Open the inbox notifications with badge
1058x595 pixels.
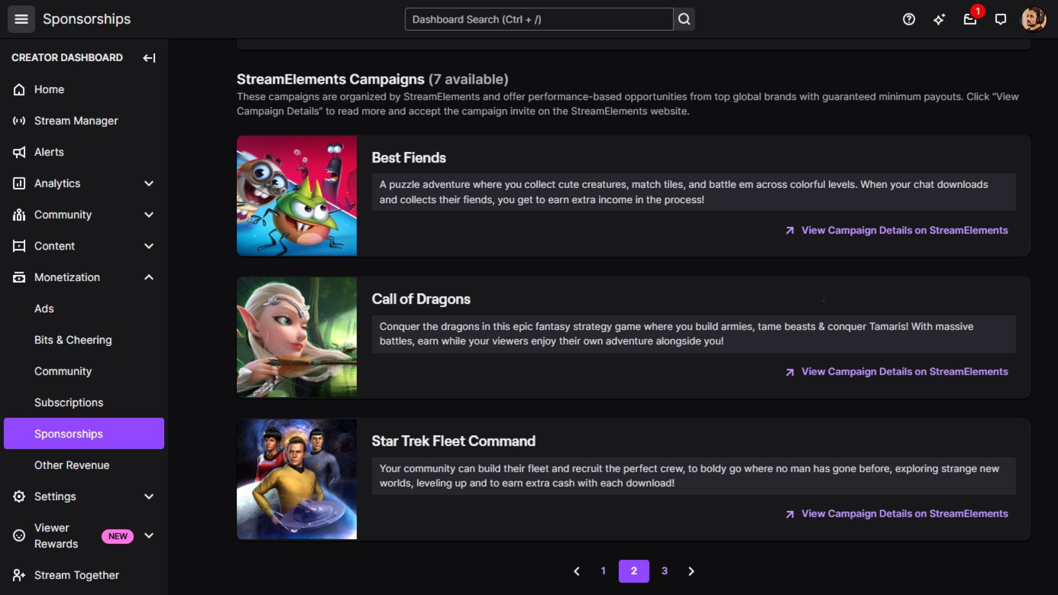coord(970,19)
